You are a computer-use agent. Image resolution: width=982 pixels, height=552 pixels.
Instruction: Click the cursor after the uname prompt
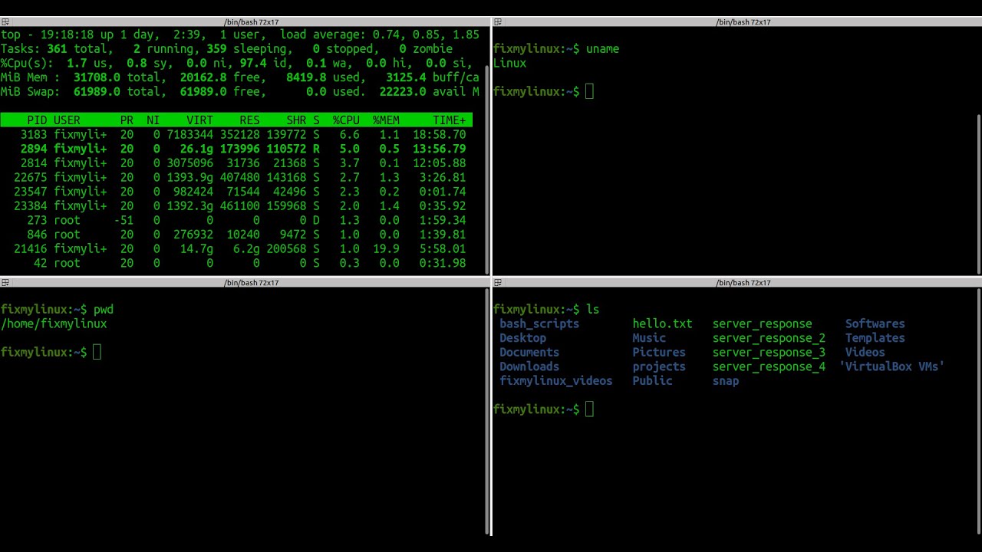589,92
